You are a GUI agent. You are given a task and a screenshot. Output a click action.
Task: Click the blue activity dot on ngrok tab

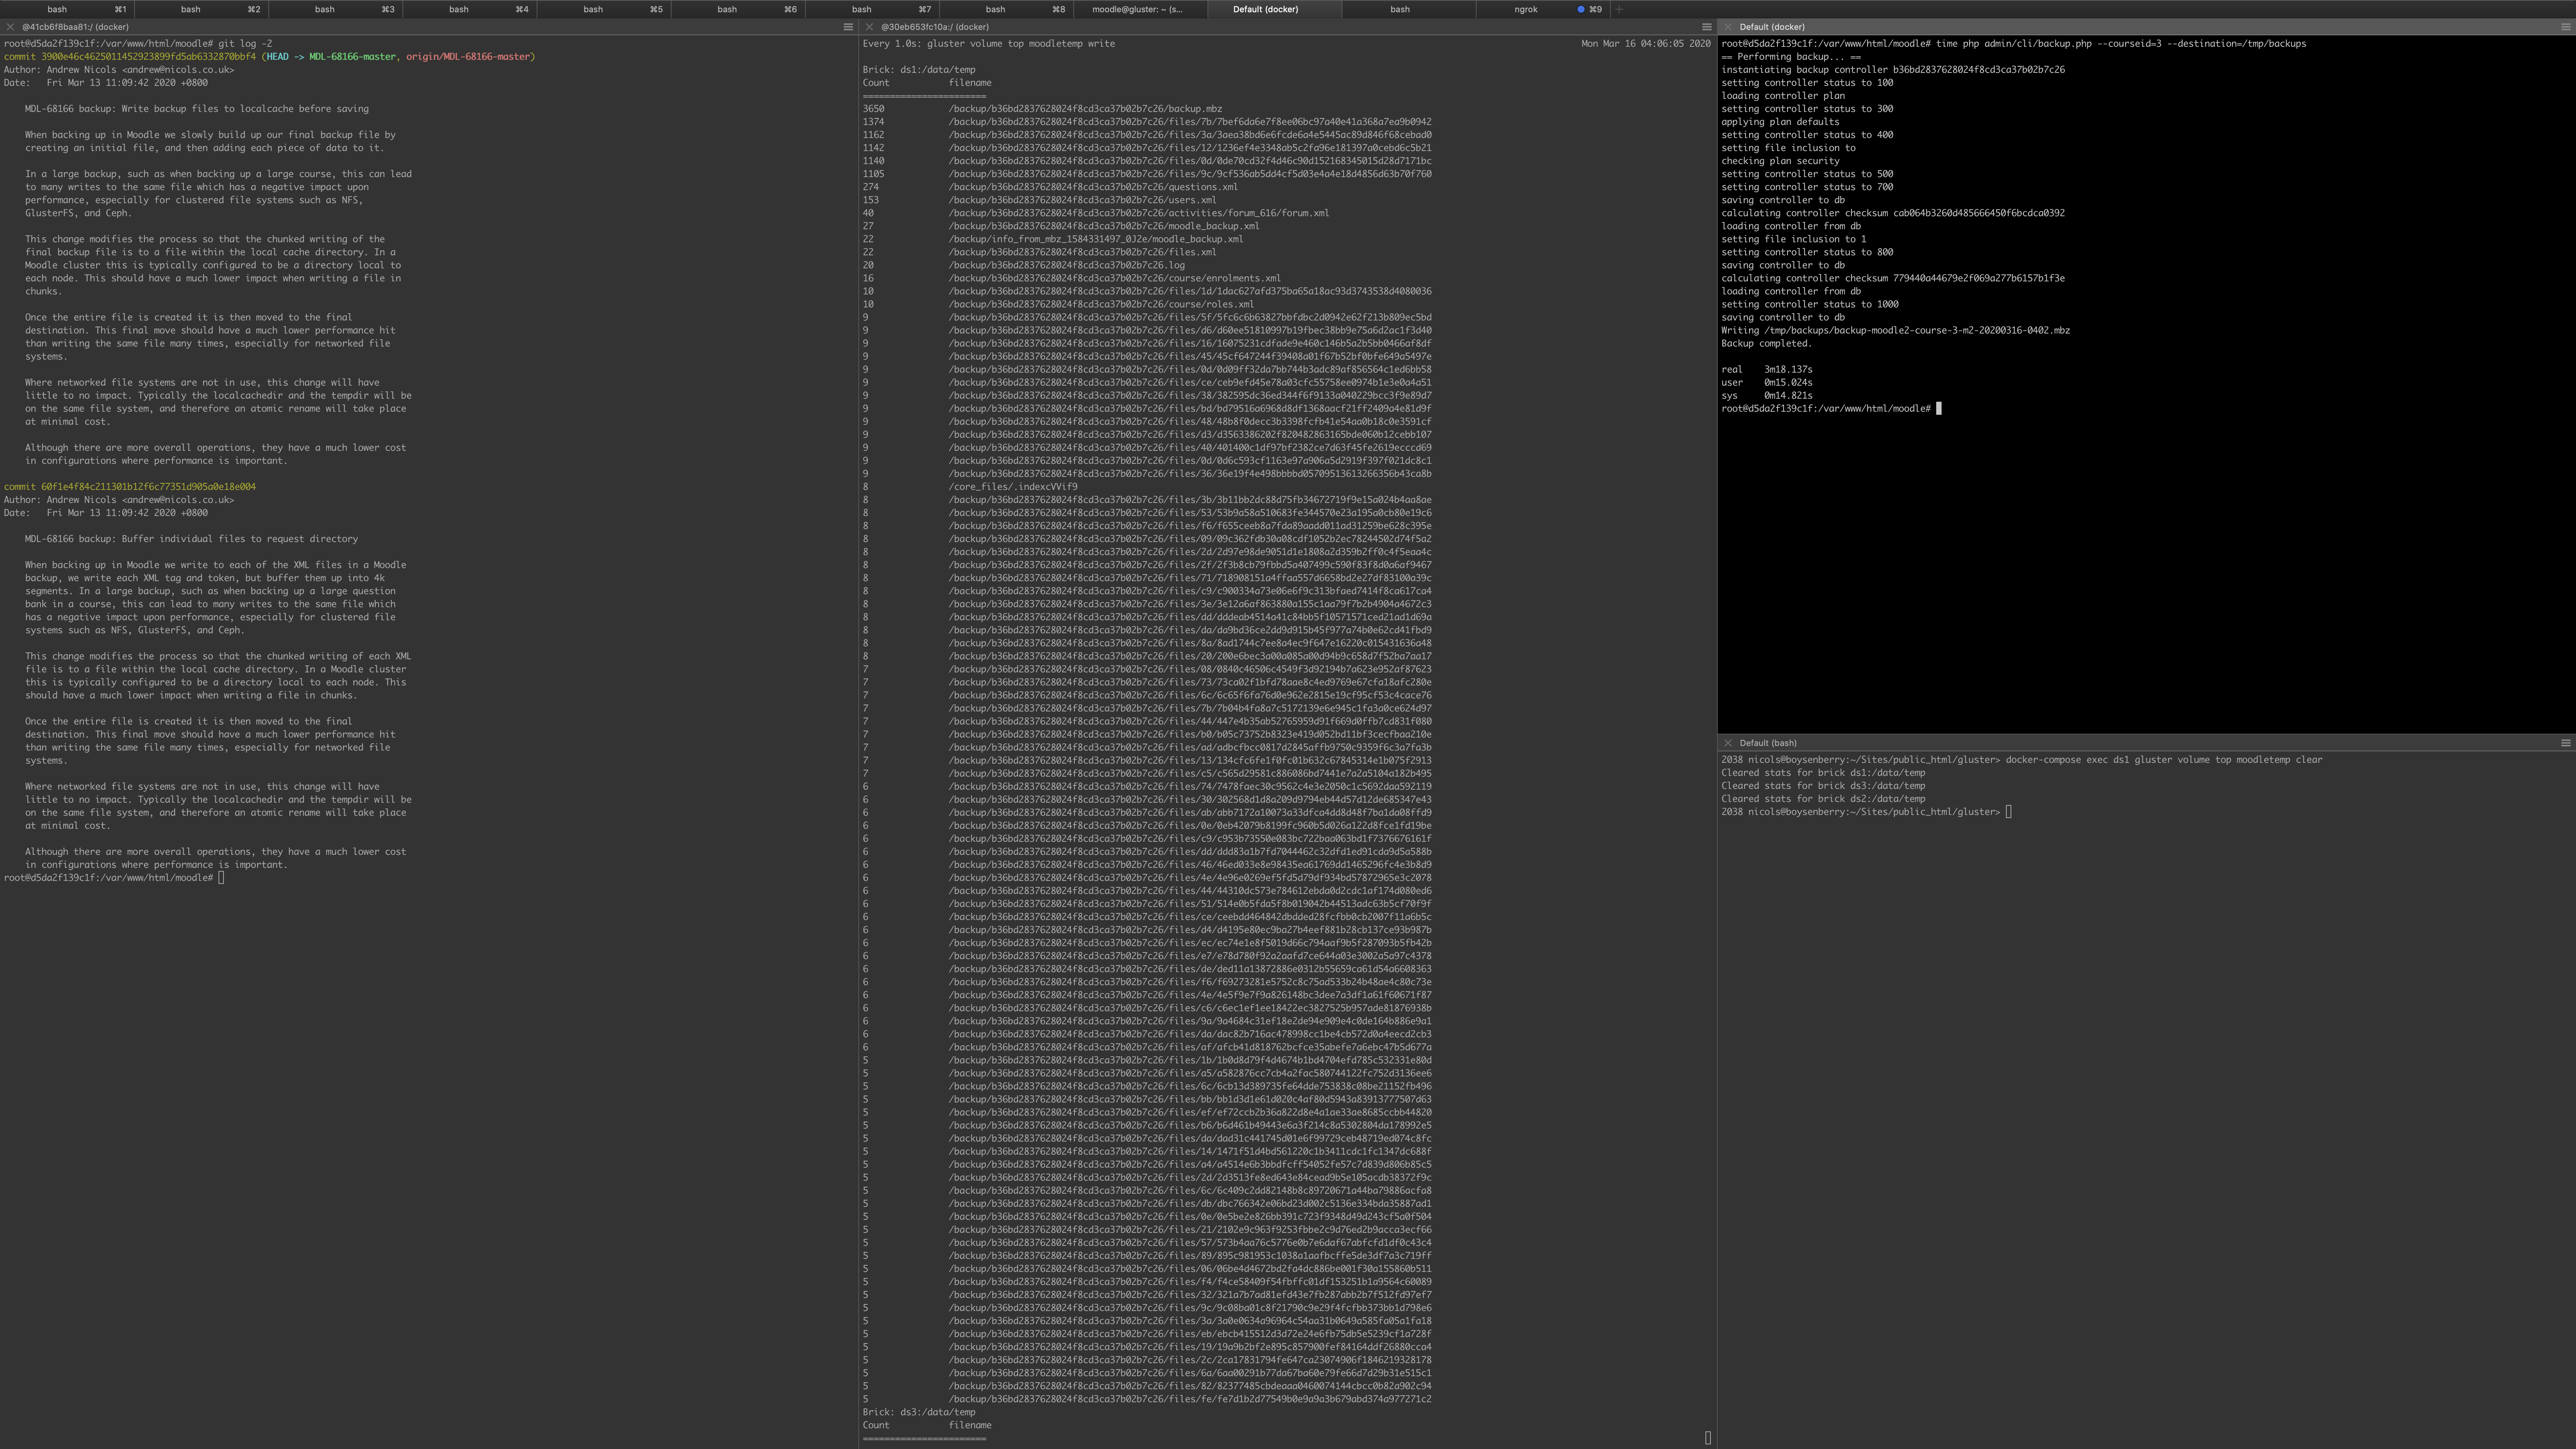coord(1581,9)
